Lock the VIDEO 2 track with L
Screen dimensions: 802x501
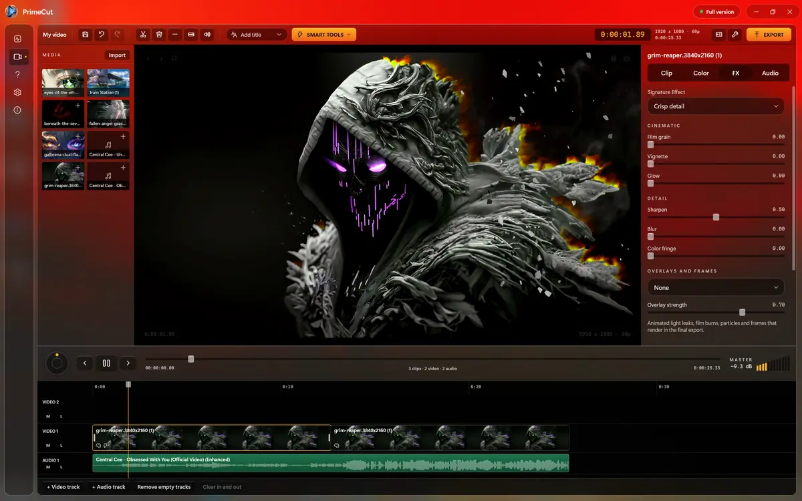coord(61,416)
